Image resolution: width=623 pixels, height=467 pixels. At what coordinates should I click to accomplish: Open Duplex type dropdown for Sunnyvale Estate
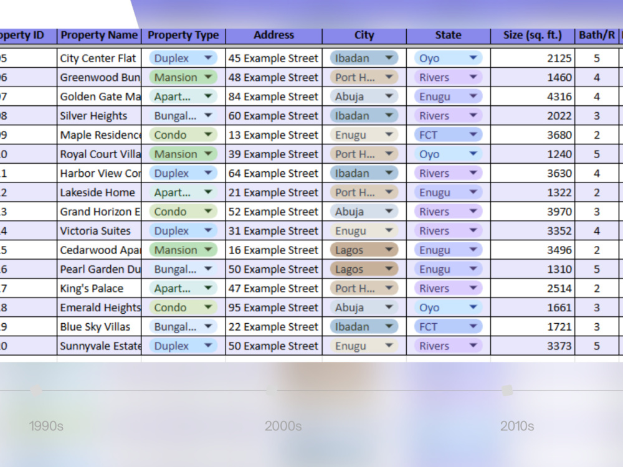click(x=183, y=346)
